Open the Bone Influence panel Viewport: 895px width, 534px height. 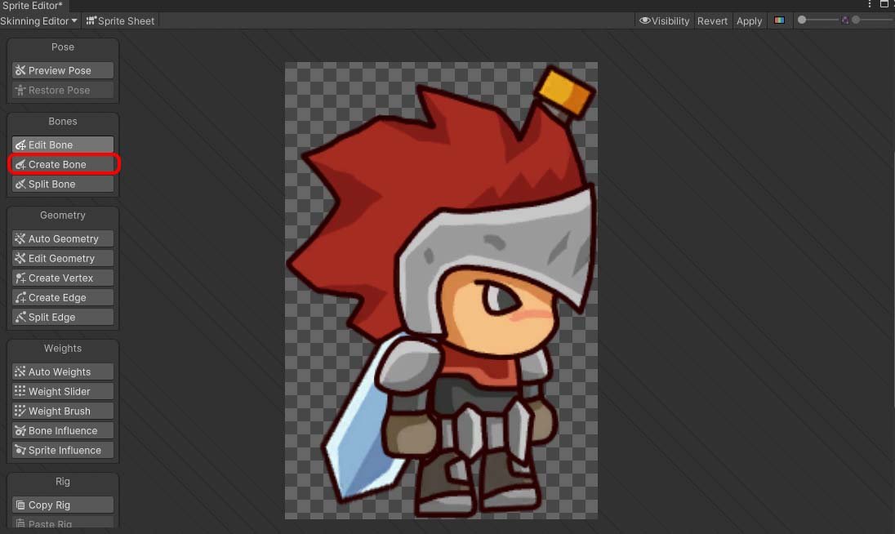62,431
